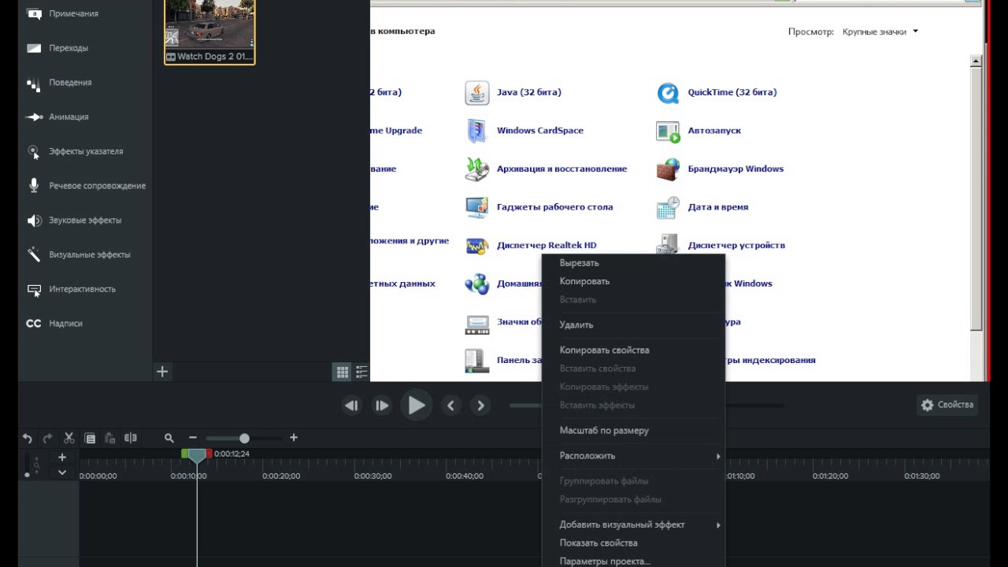This screenshot has width=1008, height=567.
Task: Click the Свойства properties button
Action: pos(947,405)
